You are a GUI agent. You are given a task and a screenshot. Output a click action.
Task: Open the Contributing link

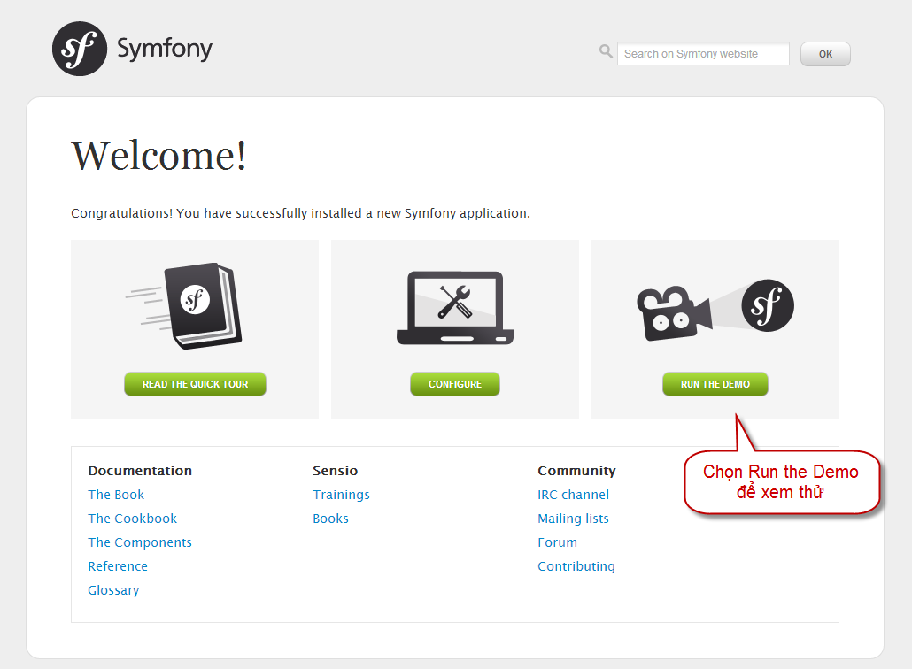576,566
